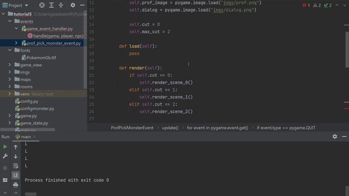Collapse game_event_handler.py node
This screenshot has width=349, height=196.
click(x=16, y=28)
